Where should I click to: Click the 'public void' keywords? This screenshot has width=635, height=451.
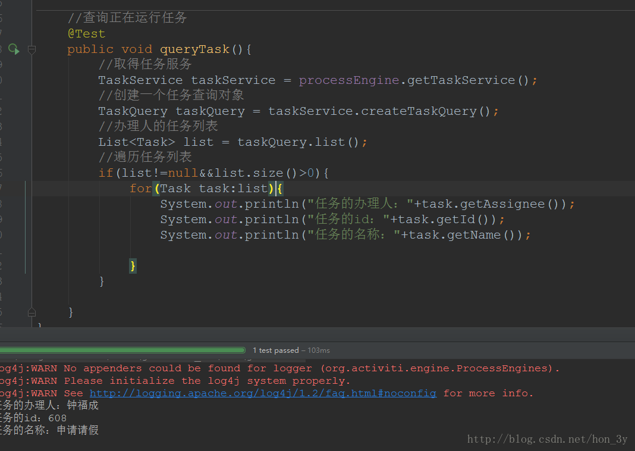pos(110,49)
